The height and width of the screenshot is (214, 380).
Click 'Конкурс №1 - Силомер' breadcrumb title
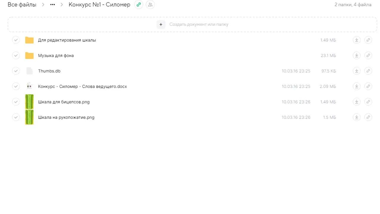point(99,5)
